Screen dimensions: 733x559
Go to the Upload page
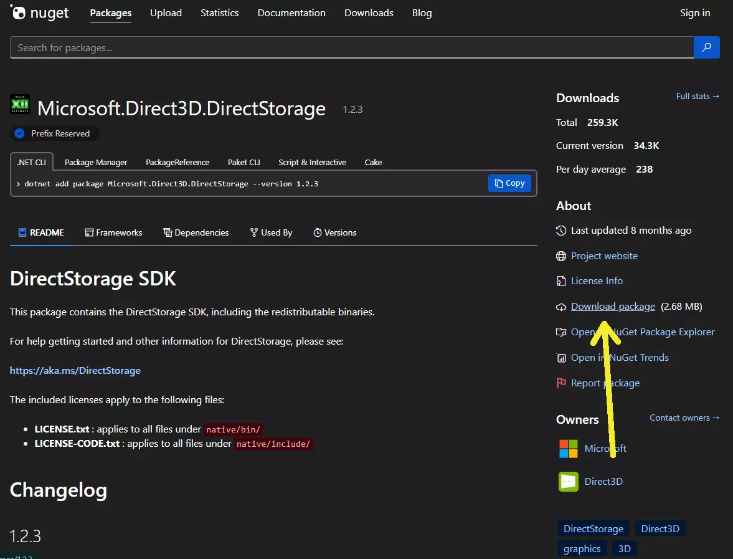point(166,13)
